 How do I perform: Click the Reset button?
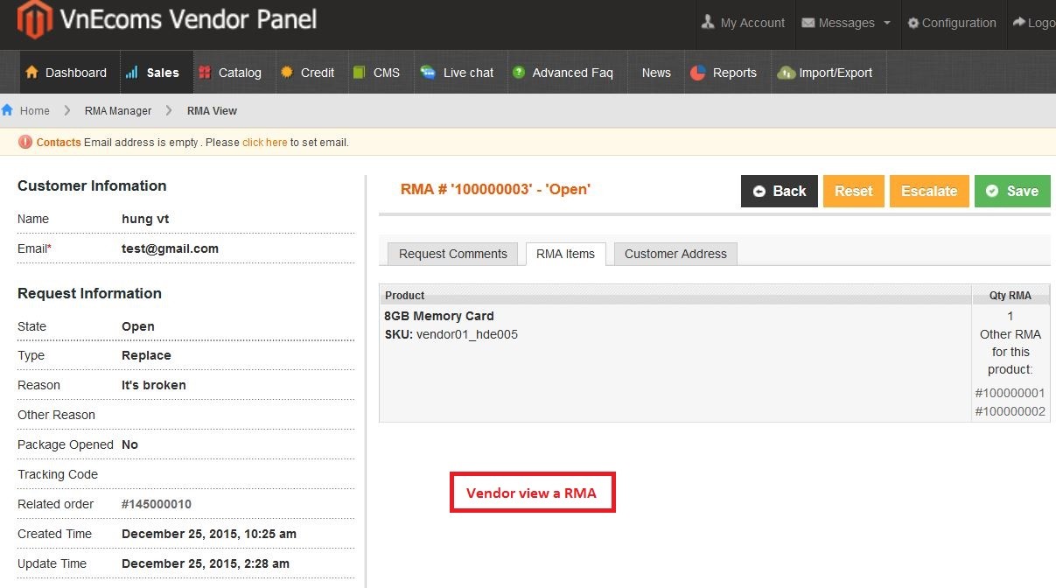(854, 191)
